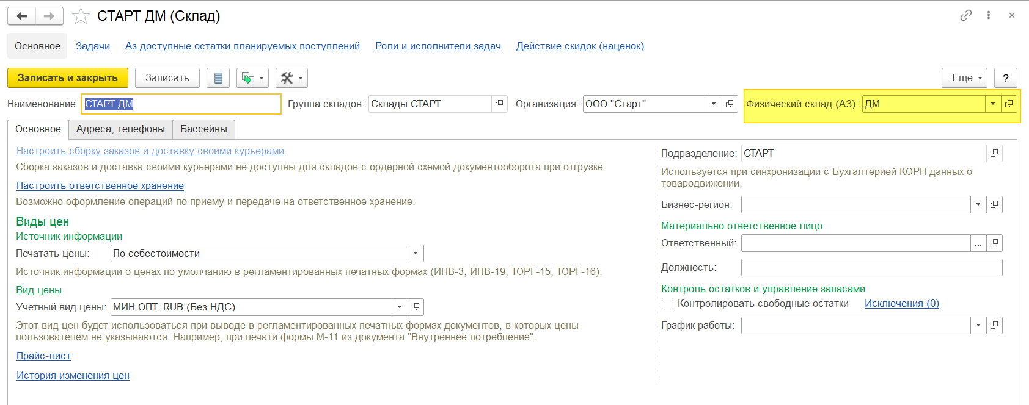Click the list/report icon in toolbar
1029x405 pixels.
pyautogui.click(x=218, y=78)
